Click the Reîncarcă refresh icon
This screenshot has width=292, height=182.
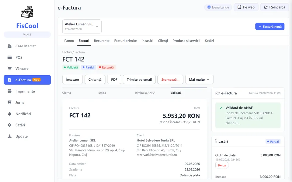coord(266,7)
